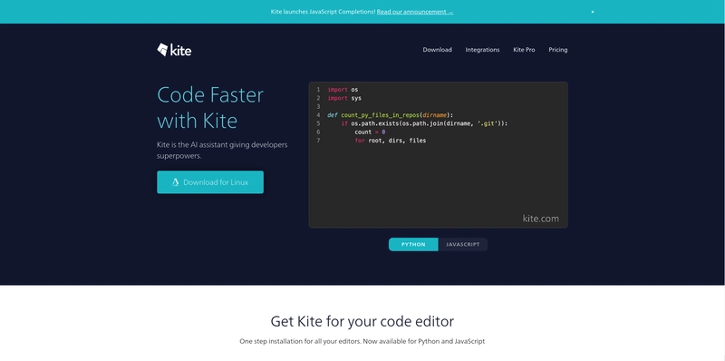The image size is (725, 361).
Task: Click the AI assistant tagline paragraph
Action: coord(222,151)
